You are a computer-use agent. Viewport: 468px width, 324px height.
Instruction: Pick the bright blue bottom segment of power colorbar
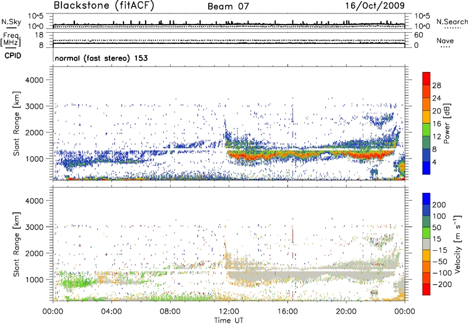pyautogui.click(x=426, y=168)
